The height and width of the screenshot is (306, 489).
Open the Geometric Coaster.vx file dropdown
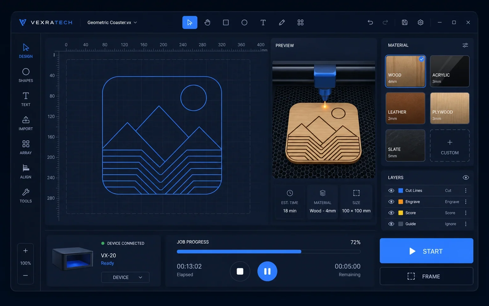click(112, 23)
